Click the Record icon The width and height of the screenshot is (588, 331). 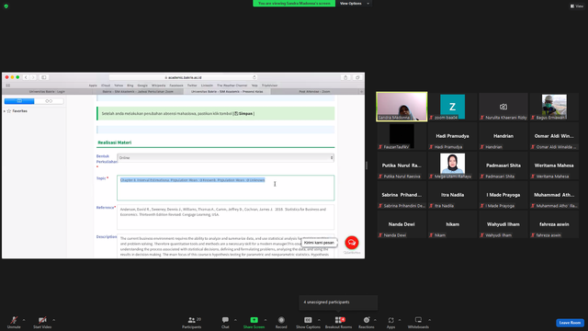[x=281, y=320]
